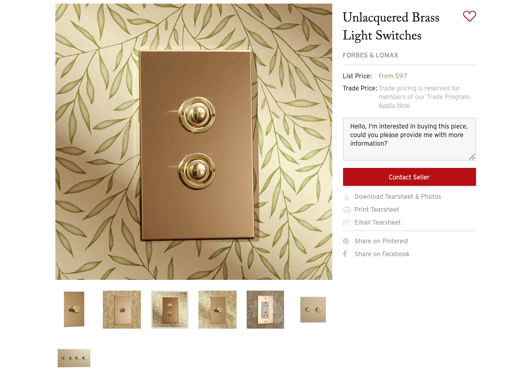
Task: Click the Facebook logo icon
Action: (x=345, y=254)
